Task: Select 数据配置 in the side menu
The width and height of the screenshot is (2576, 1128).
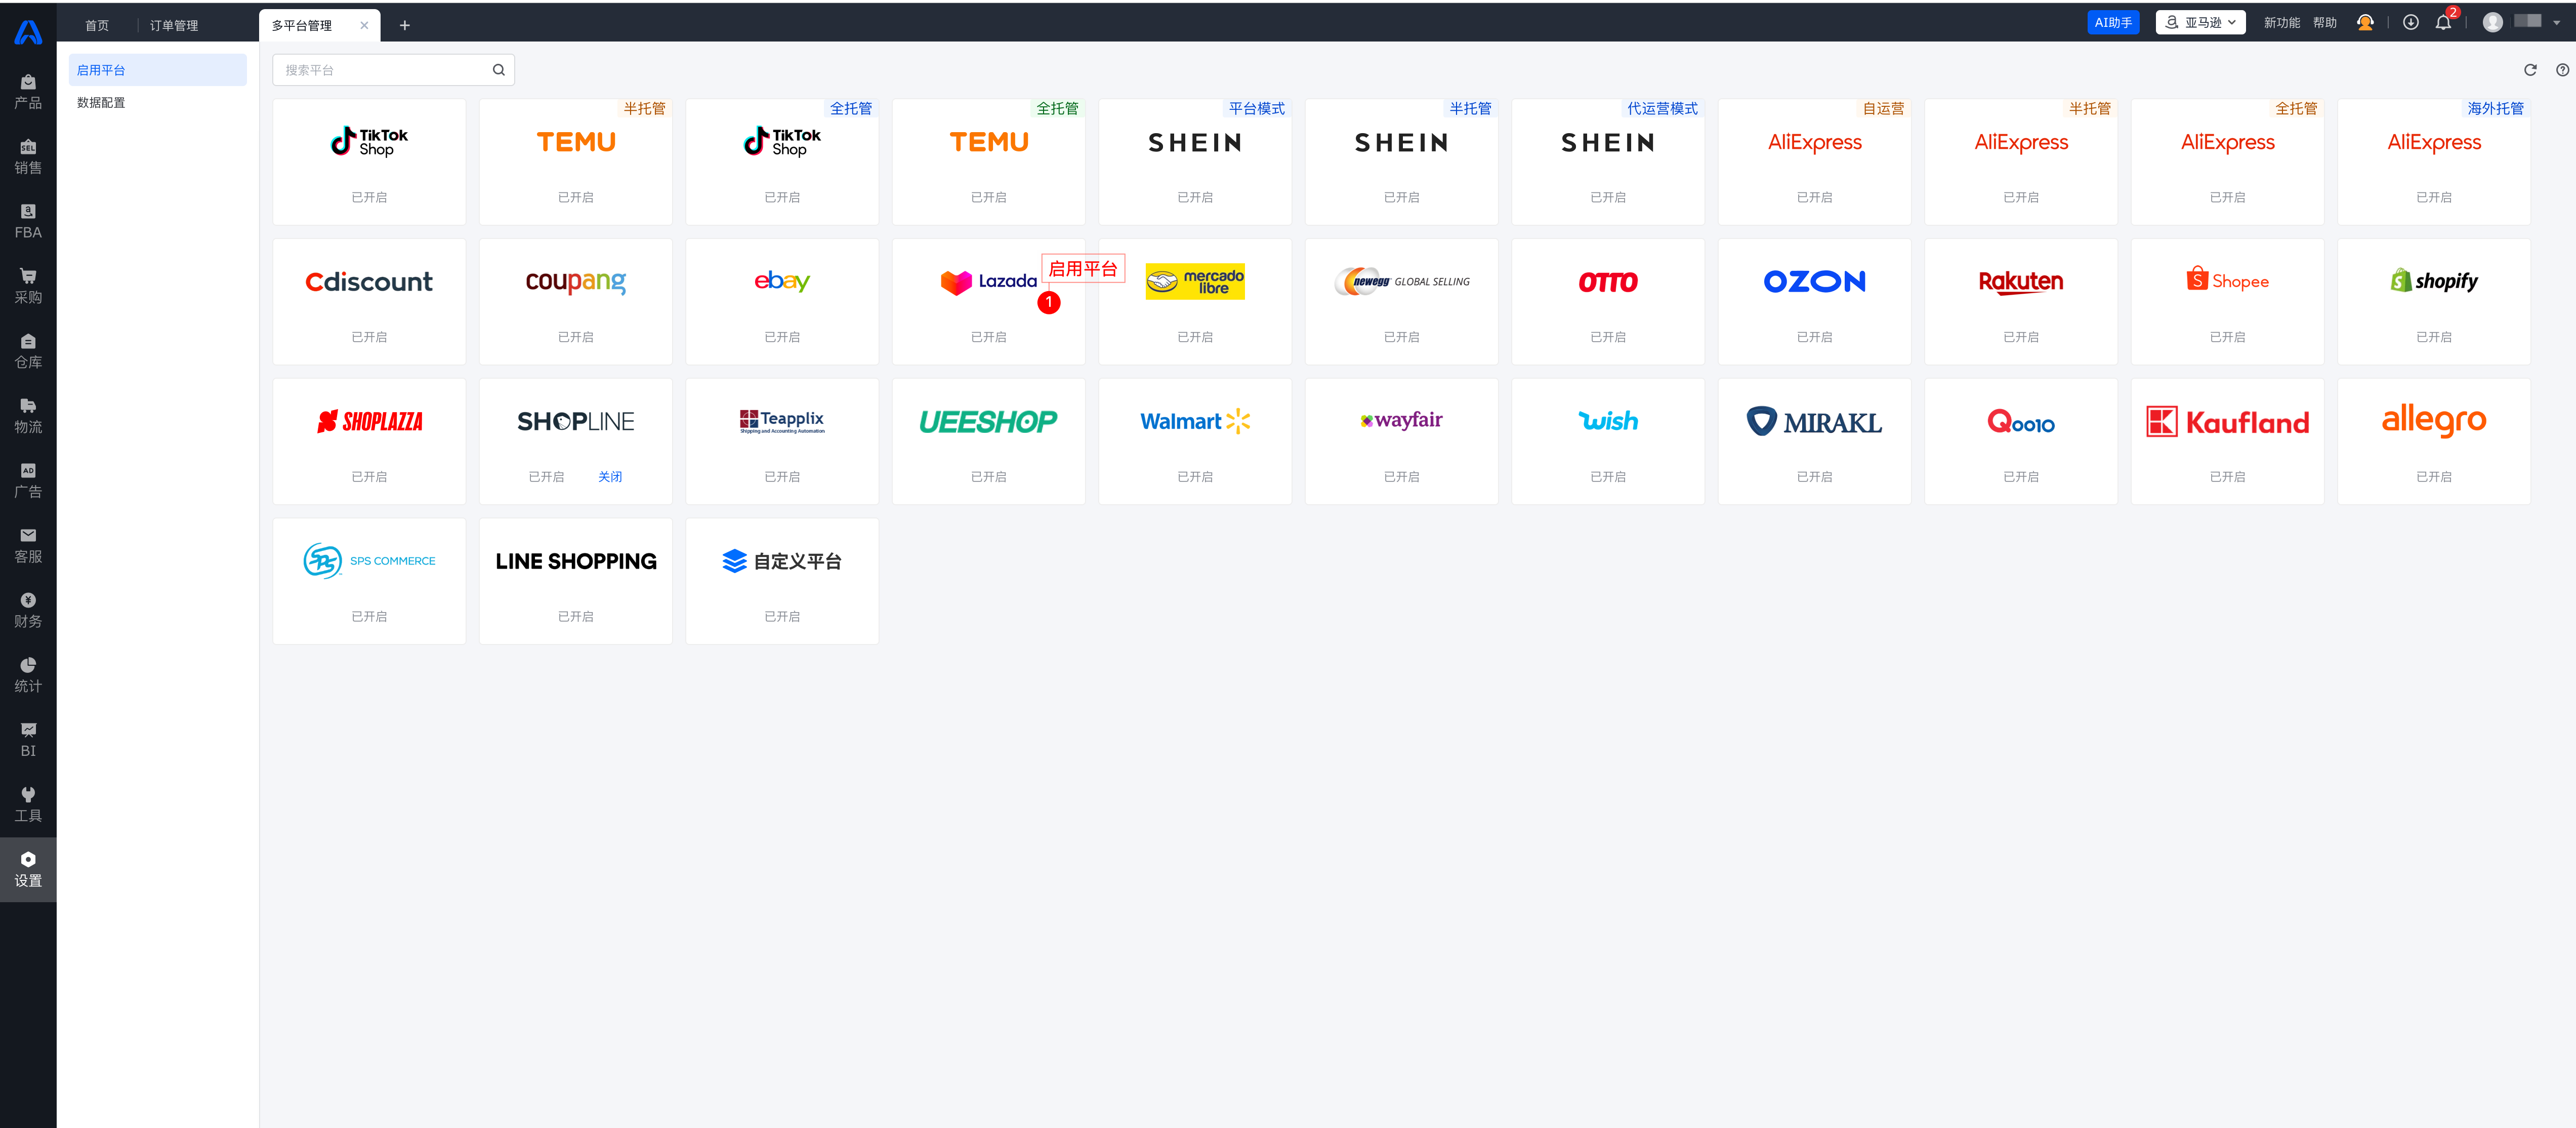Action: pos(157,102)
